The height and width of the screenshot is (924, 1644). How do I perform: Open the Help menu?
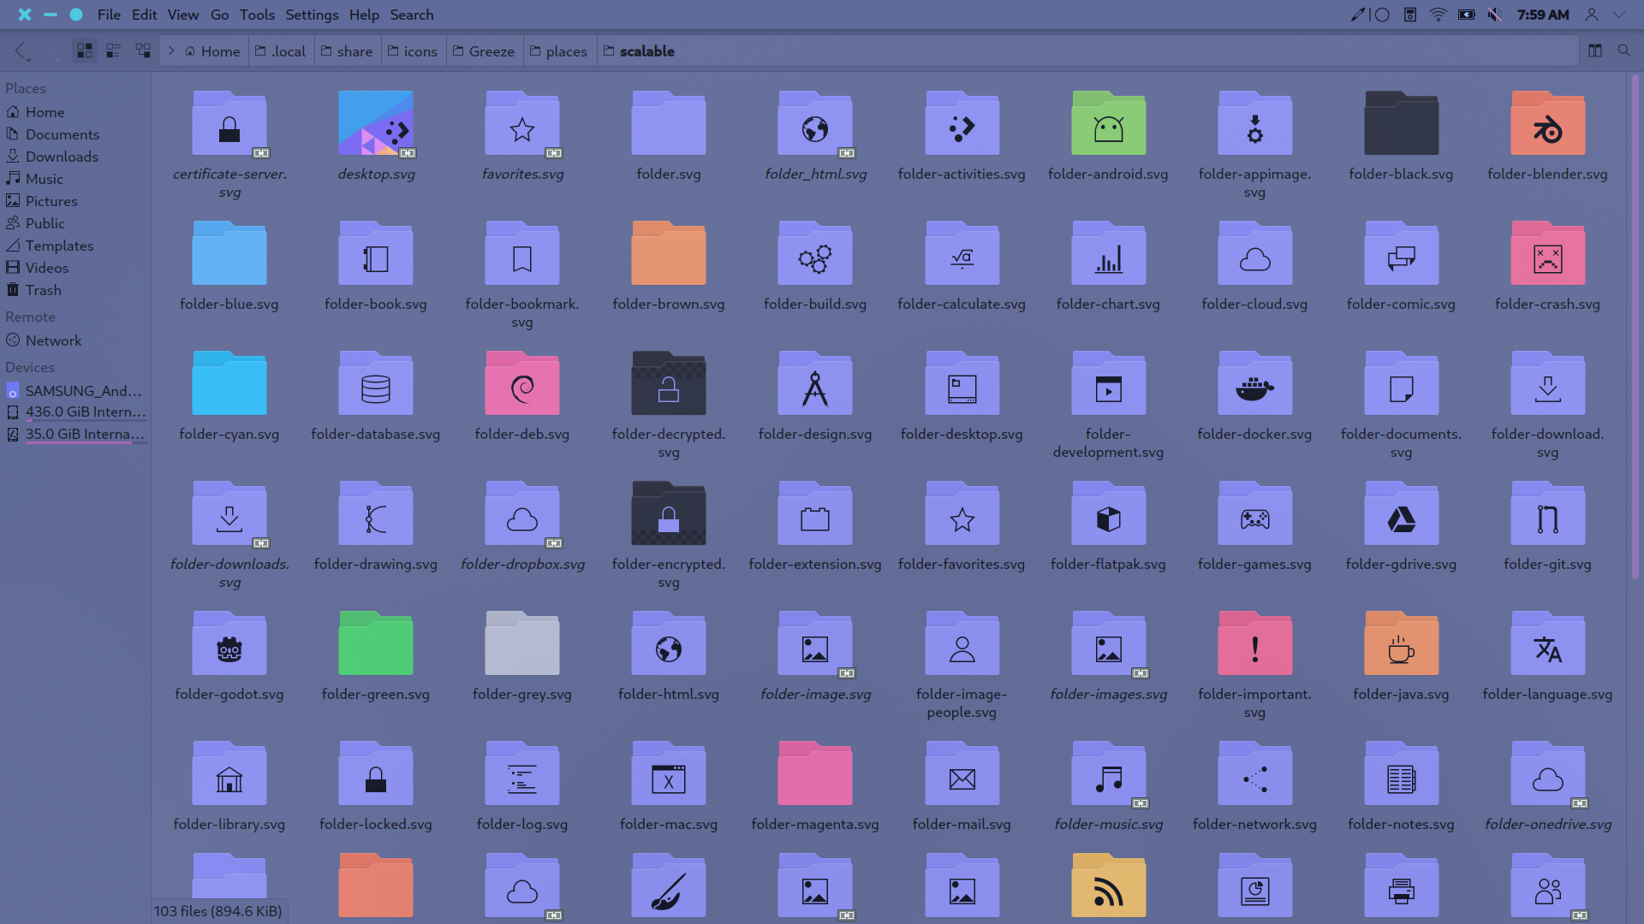tap(364, 15)
